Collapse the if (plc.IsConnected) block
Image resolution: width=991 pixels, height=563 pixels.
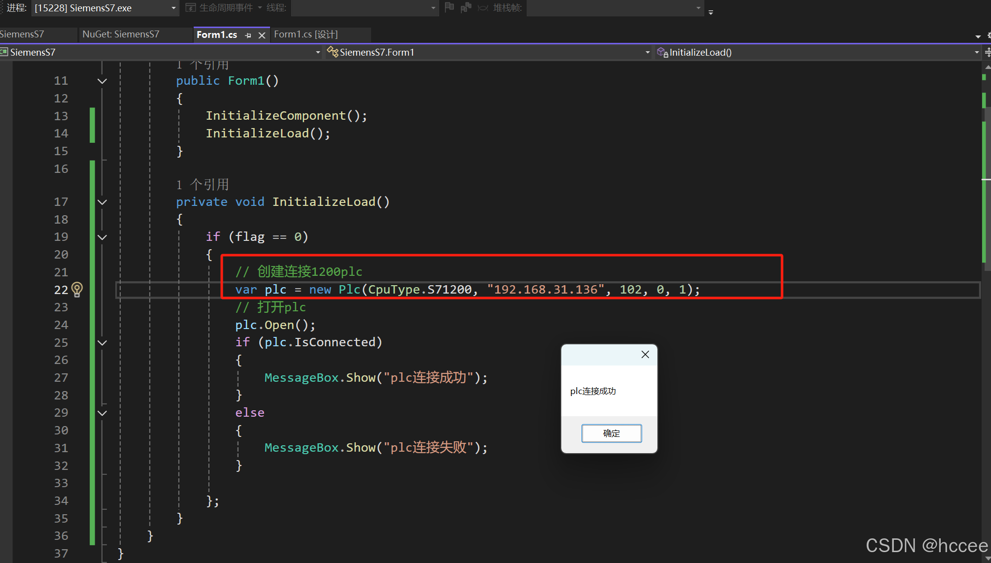click(102, 342)
